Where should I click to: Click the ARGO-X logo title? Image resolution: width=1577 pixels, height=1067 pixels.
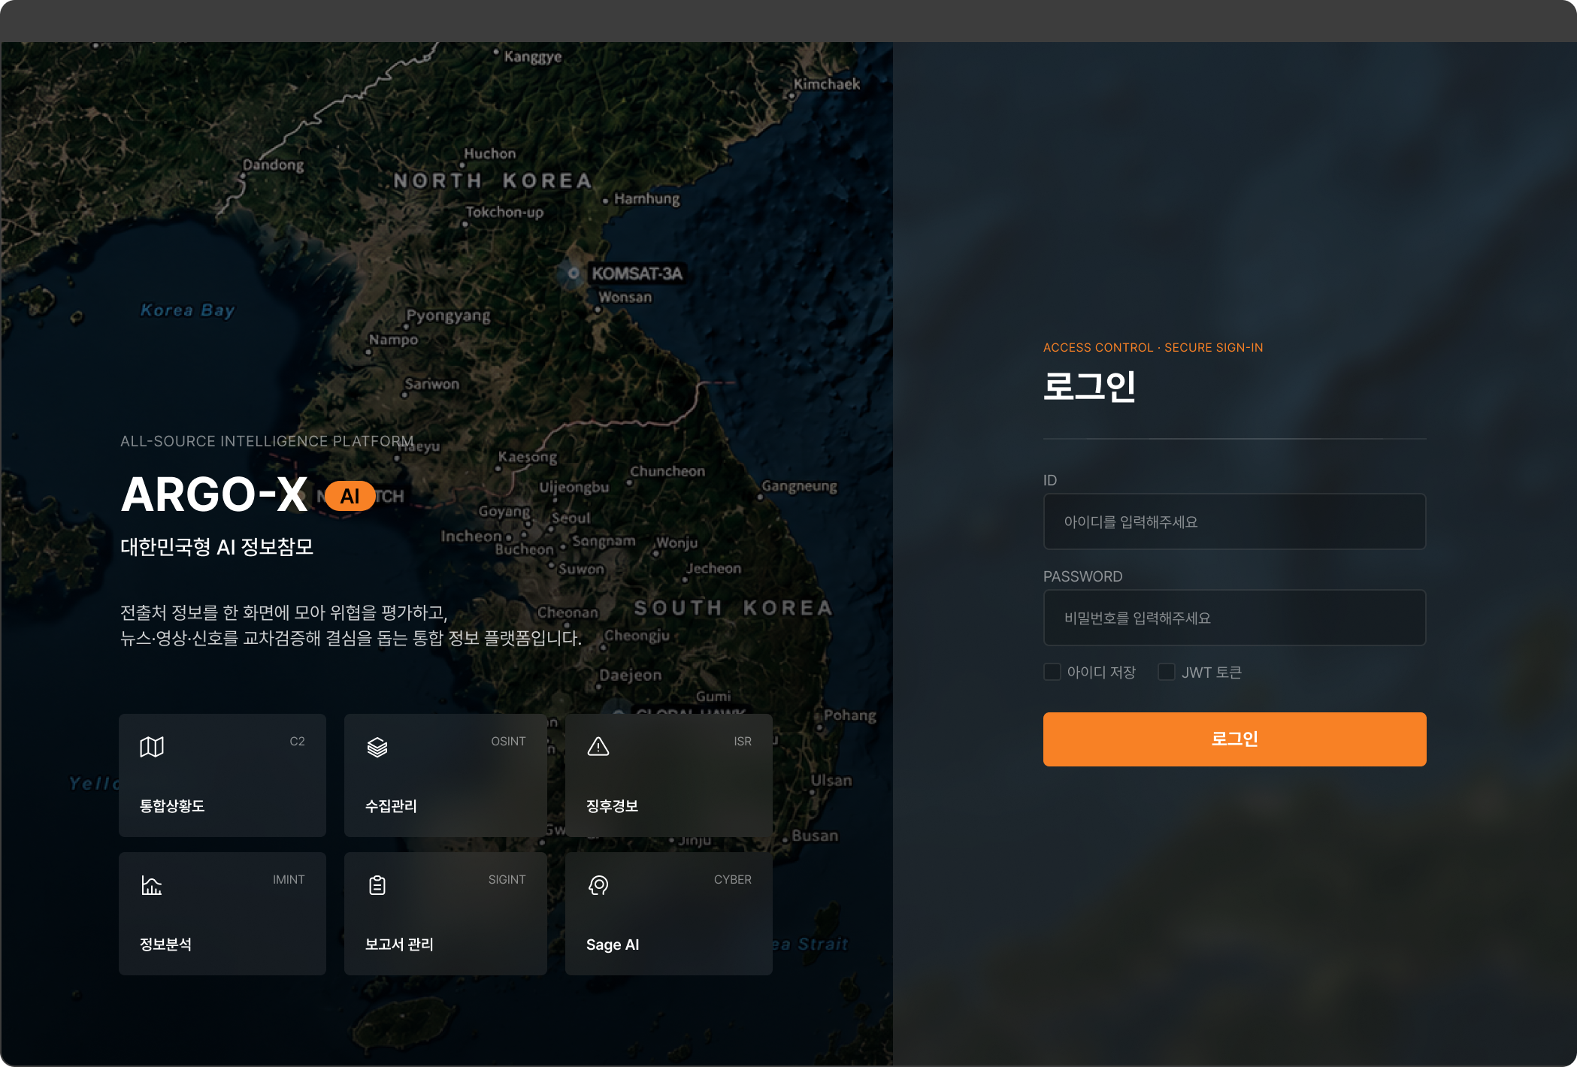pos(214,495)
